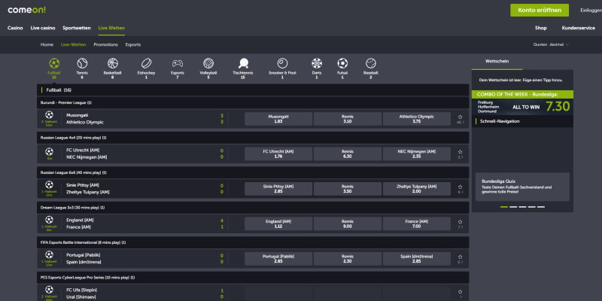Image resolution: width=602 pixels, height=301 pixels.
Task: Collapse the PES Esports CyberLeague Pro Series section
Action: (253, 278)
